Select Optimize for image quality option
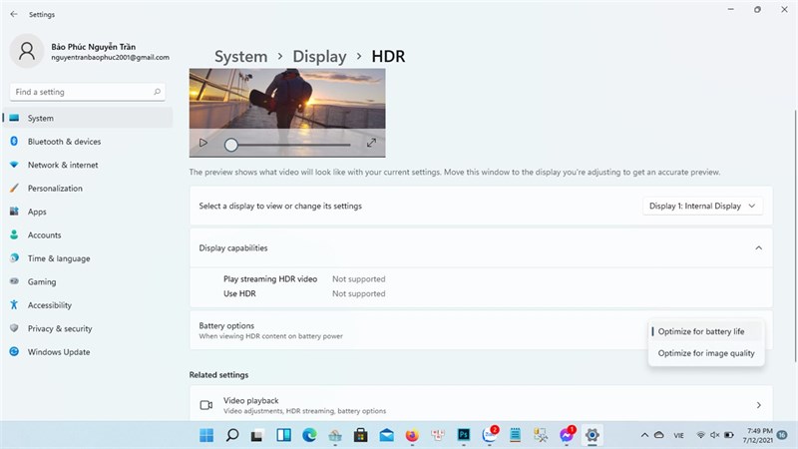The image size is (798, 449). pyautogui.click(x=706, y=353)
